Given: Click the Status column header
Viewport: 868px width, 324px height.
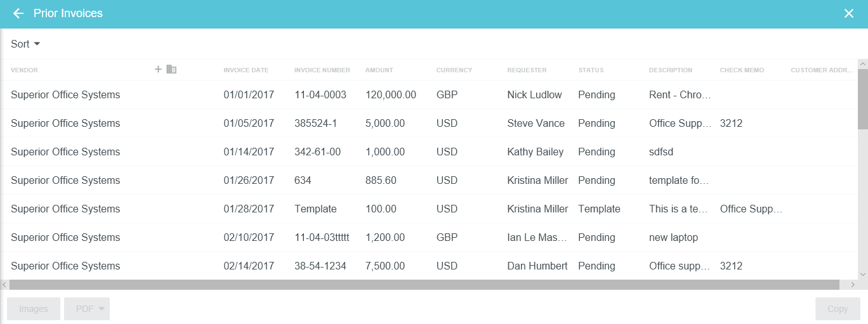Looking at the screenshot, I should [591, 70].
